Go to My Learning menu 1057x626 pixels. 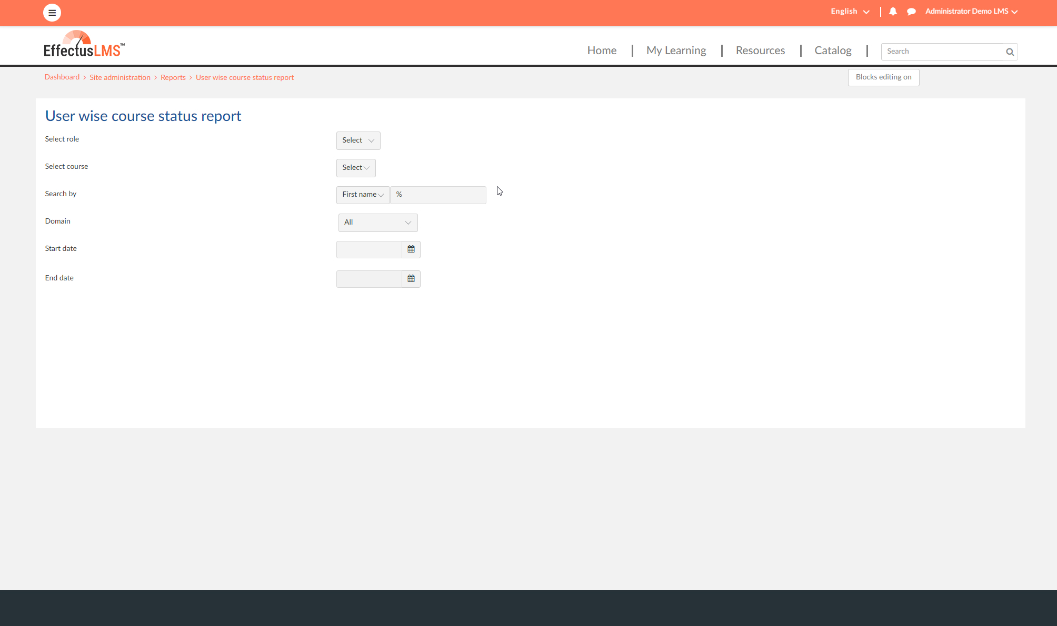click(x=676, y=51)
